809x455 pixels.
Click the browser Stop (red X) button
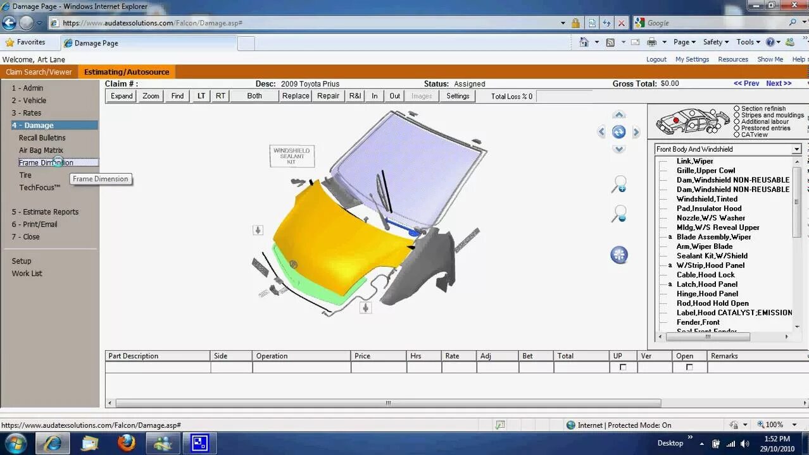[622, 23]
